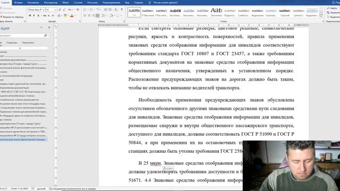The height and width of the screenshot is (191, 340).
Task: Switch to Результаты tab in navigation
Action: (28, 42)
